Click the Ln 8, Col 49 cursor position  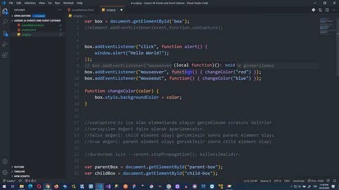[251, 180]
